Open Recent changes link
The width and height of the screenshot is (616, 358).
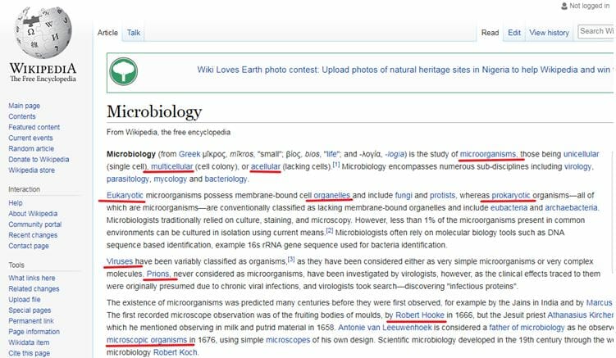(x=33, y=235)
